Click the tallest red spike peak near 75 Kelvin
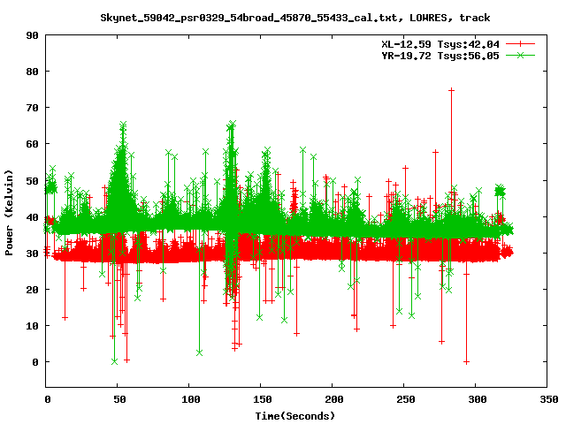This screenshot has height=424, width=566. click(451, 90)
